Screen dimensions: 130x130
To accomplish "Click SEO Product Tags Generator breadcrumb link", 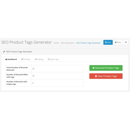I will click(88, 43).
